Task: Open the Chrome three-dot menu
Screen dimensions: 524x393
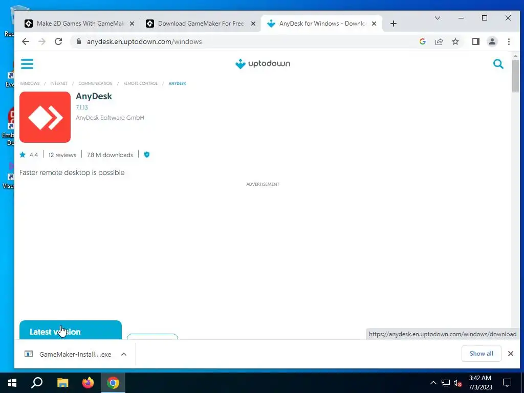Action: pyautogui.click(x=509, y=41)
